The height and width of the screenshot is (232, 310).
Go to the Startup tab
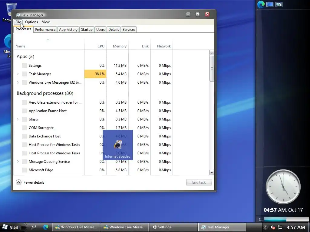pyautogui.click(x=87, y=30)
